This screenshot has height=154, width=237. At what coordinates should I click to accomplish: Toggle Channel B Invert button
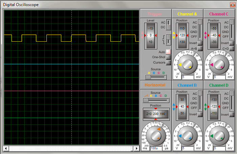(x=200, y=114)
